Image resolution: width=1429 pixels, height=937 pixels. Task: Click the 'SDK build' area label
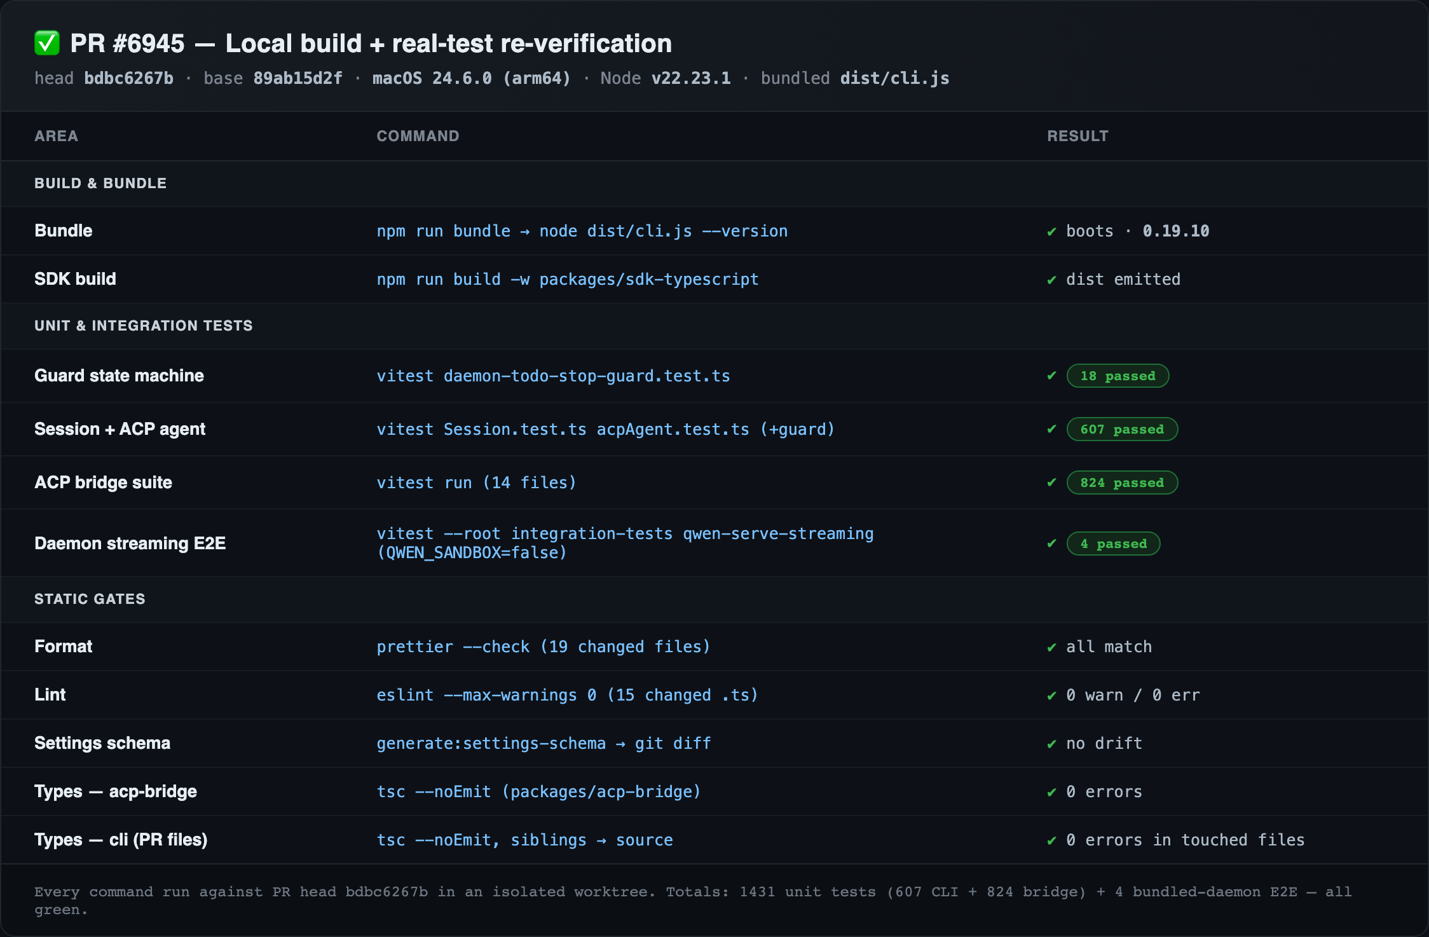pyautogui.click(x=75, y=279)
